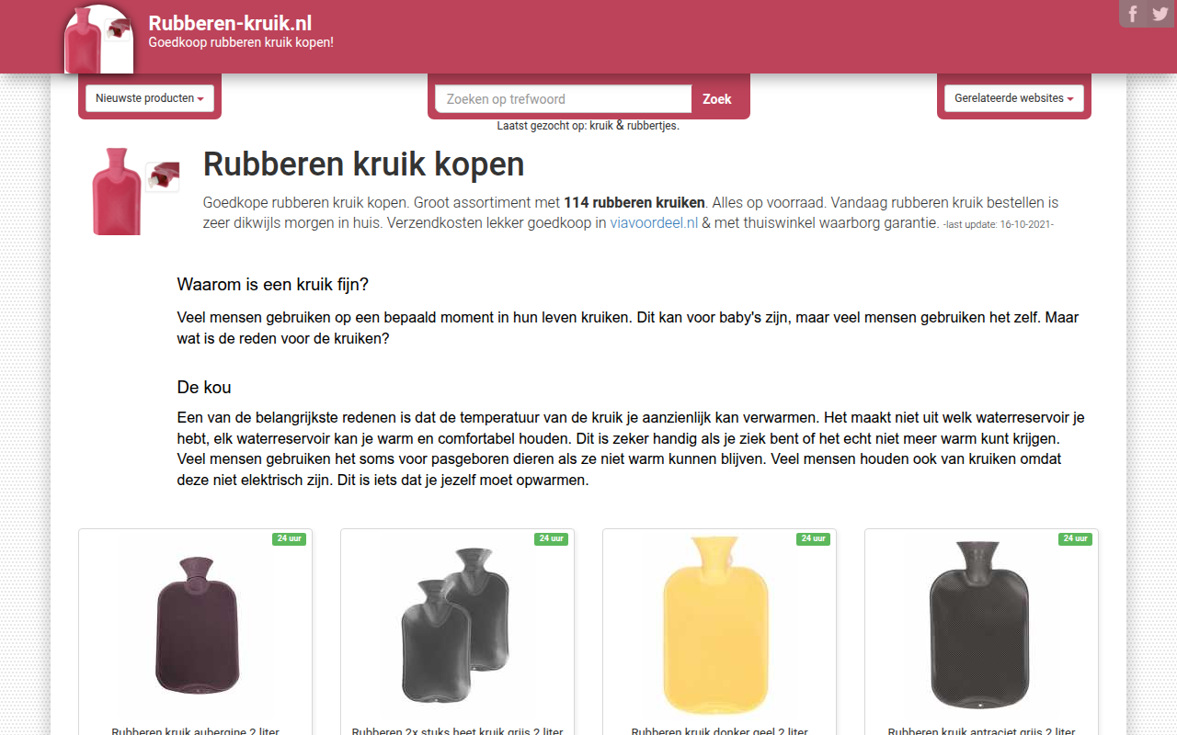This screenshot has width=1177, height=735.
Task: Click the '-last update: 16-10-2021-' note
Action: point(999,224)
